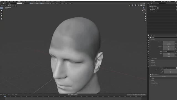
Task: Toggle auto keying record button in timeline
Action: [68, 95]
